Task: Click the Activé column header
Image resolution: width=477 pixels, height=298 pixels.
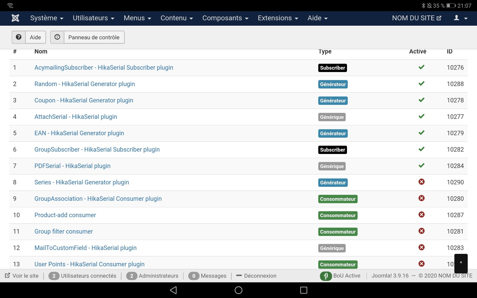Action: pos(418,52)
